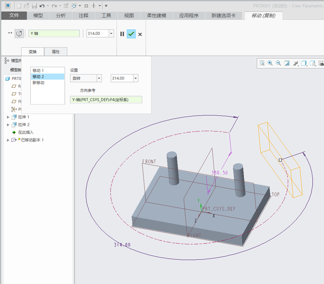Switch to the 新建选项卡 ribbon tab
324x284 pixels.
tap(224, 16)
